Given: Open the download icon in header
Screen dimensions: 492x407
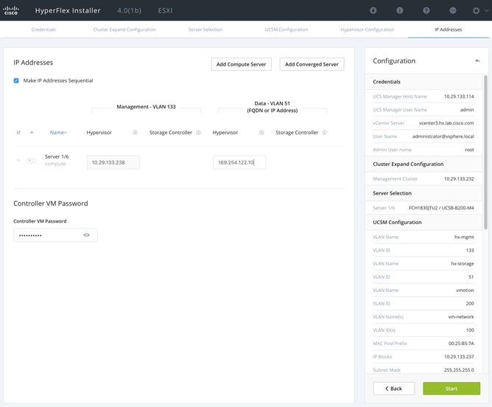Looking at the screenshot, I should point(373,10).
